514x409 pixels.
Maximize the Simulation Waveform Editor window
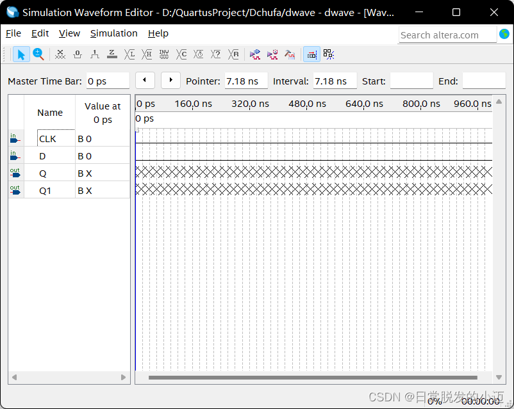[x=456, y=12]
